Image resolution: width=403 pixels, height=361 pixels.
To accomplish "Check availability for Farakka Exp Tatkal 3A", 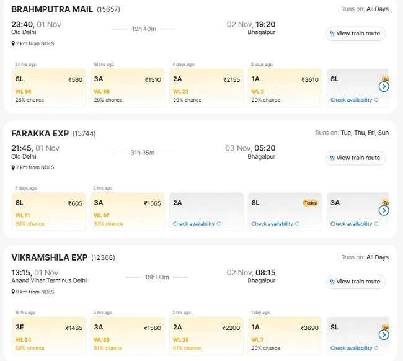I will pos(354,224).
